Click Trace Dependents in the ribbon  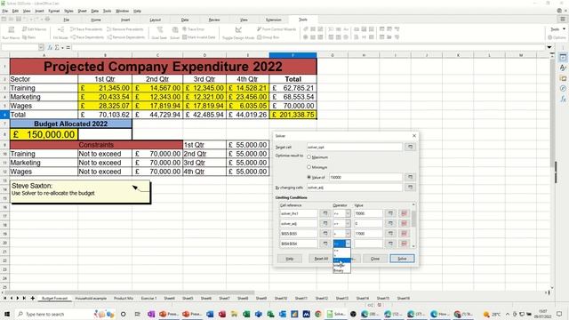tap(87, 37)
